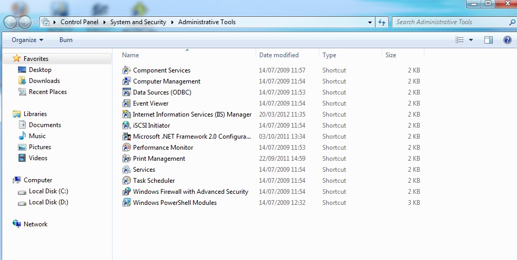Click date 20/03/2012 11:35 of IIS Manager
517x260 pixels.
(x=282, y=114)
